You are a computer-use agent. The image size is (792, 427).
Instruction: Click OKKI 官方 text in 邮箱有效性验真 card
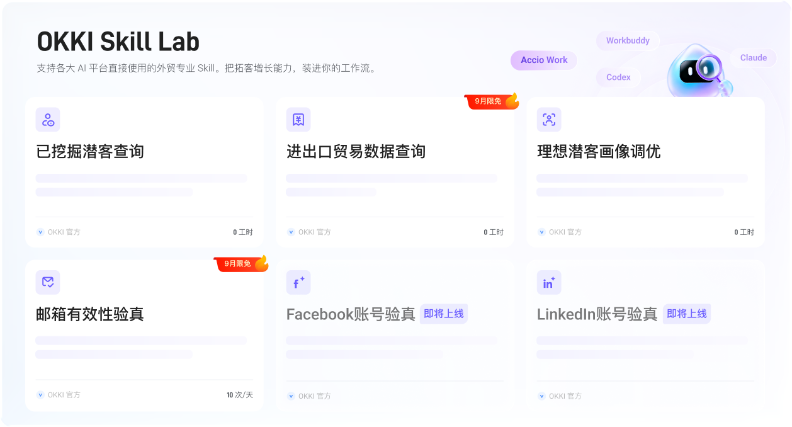click(x=64, y=395)
